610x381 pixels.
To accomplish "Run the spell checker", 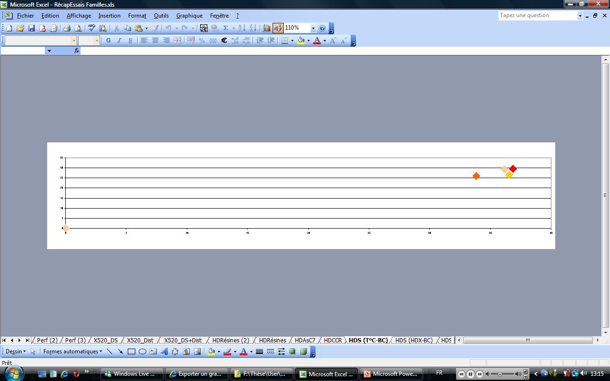I will point(91,28).
